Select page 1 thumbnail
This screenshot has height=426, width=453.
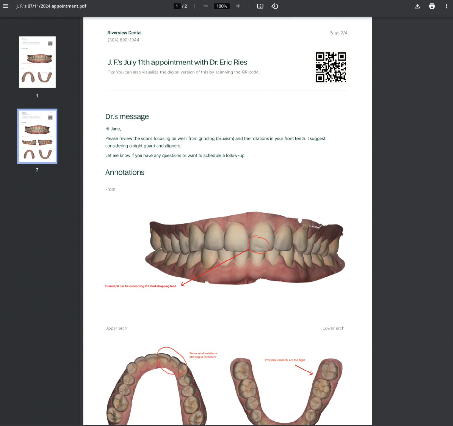pyautogui.click(x=37, y=62)
